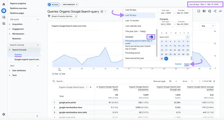Click the plus icon next to Add comparison
Screen dimensions: 224x120
(x=77, y=4)
